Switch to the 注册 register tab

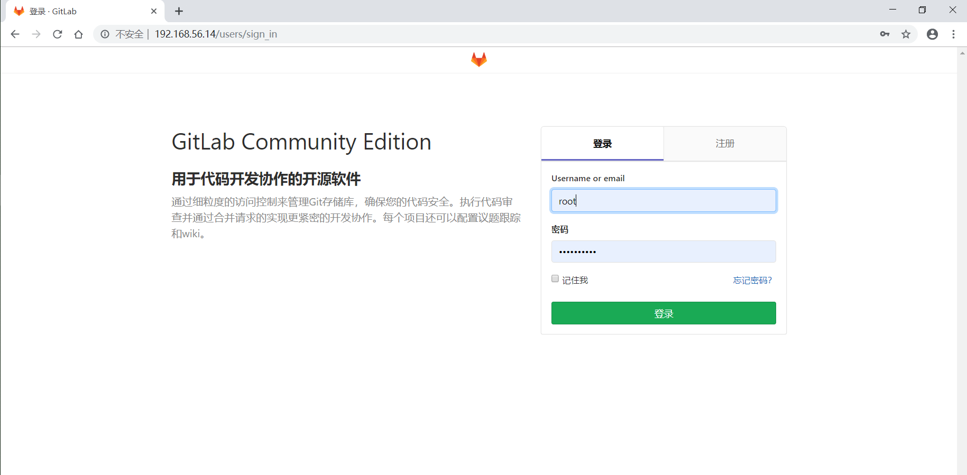point(725,144)
